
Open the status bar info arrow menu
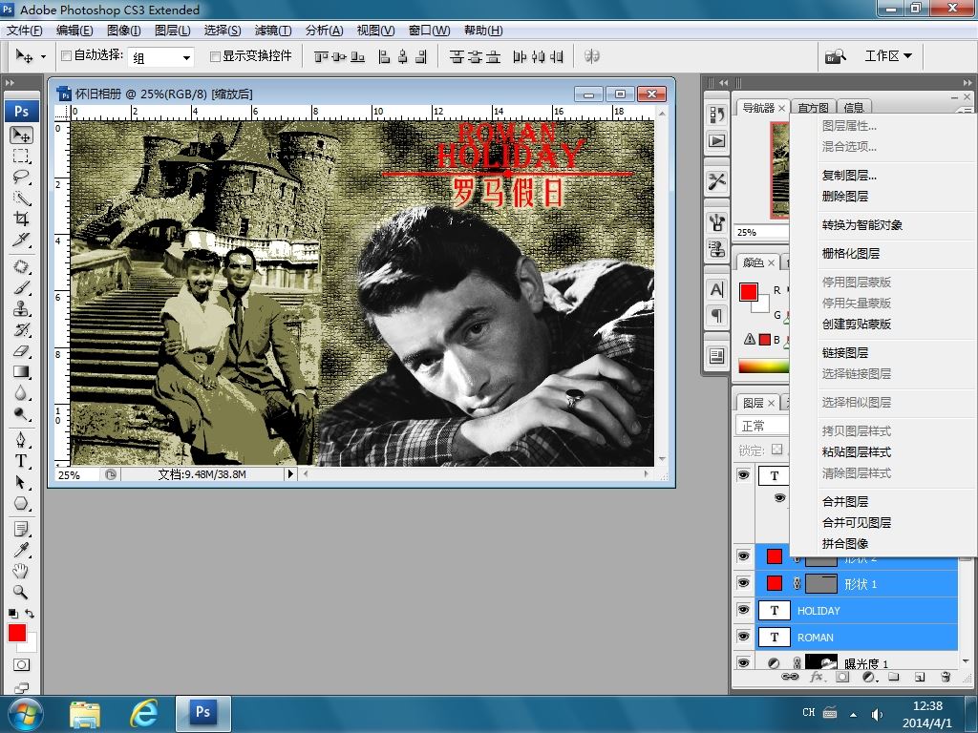(290, 474)
